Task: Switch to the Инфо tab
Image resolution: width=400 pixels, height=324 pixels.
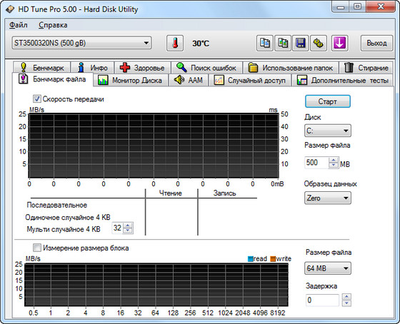Action: tap(92, 68)
